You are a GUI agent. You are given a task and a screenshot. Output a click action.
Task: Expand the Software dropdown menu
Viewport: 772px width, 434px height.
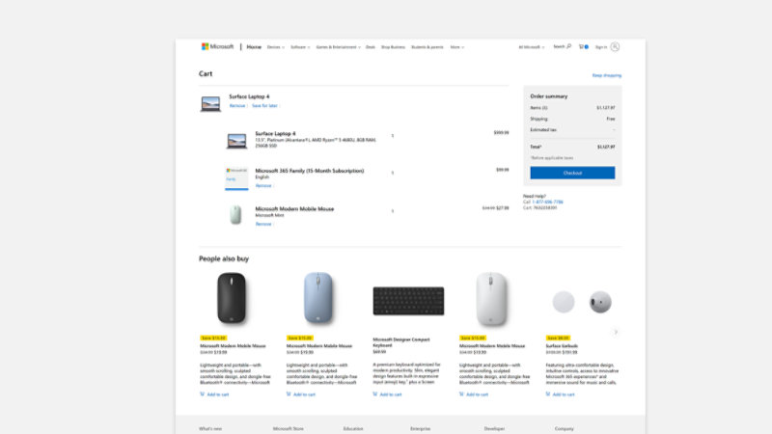pyautogui.click(x=300, y=46)
